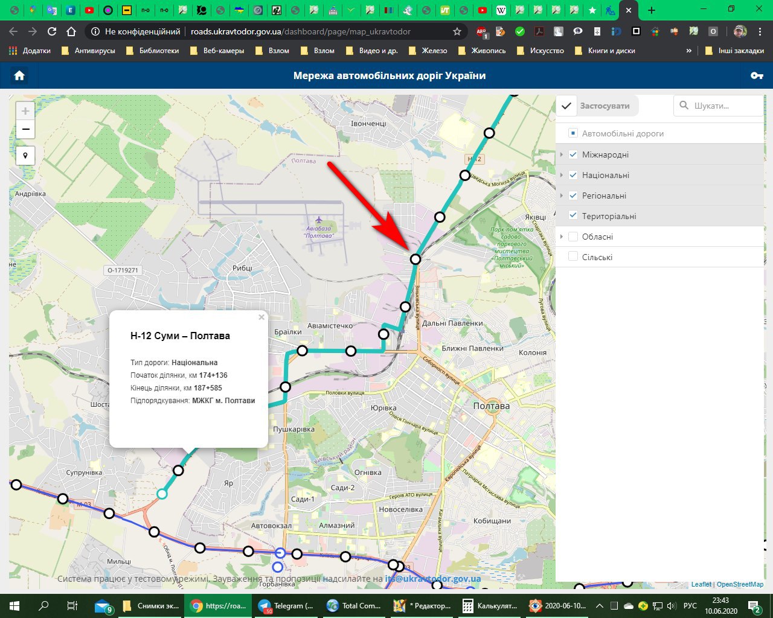Switch to the Telegram taskbar window
773x618 pixels.
(286, 605)
